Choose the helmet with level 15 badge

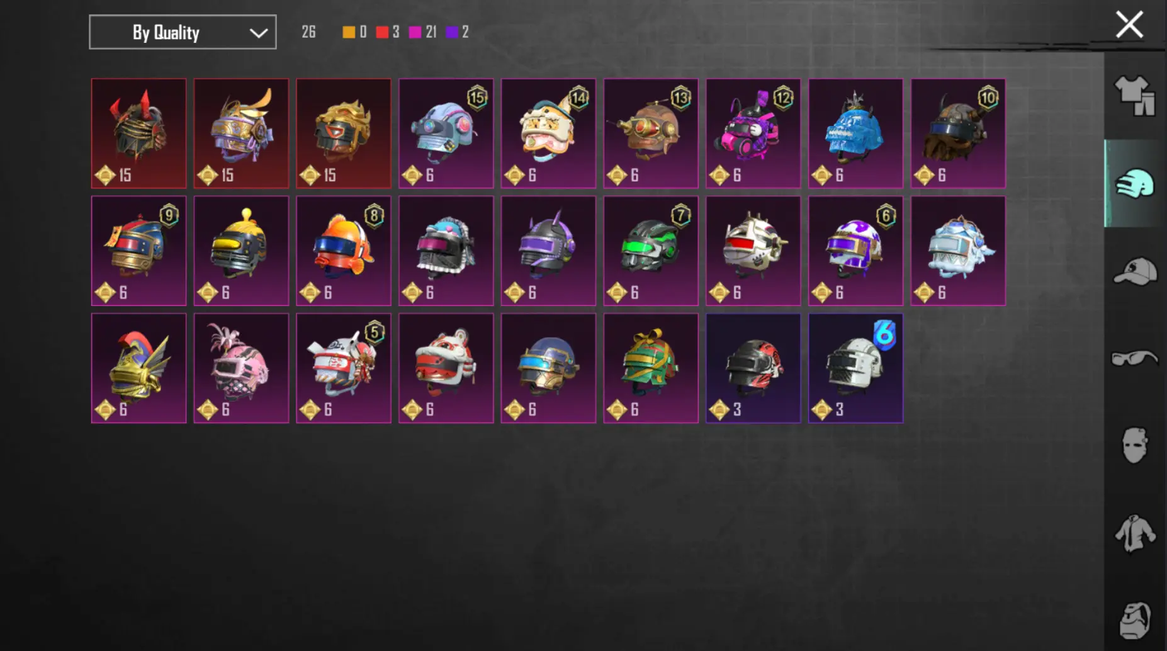(x=446, y=133)
